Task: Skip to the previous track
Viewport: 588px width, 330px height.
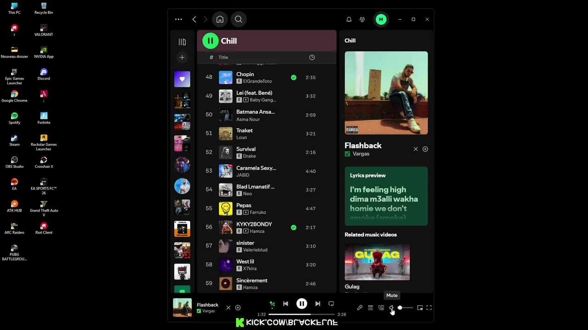Action: point(286,303)
